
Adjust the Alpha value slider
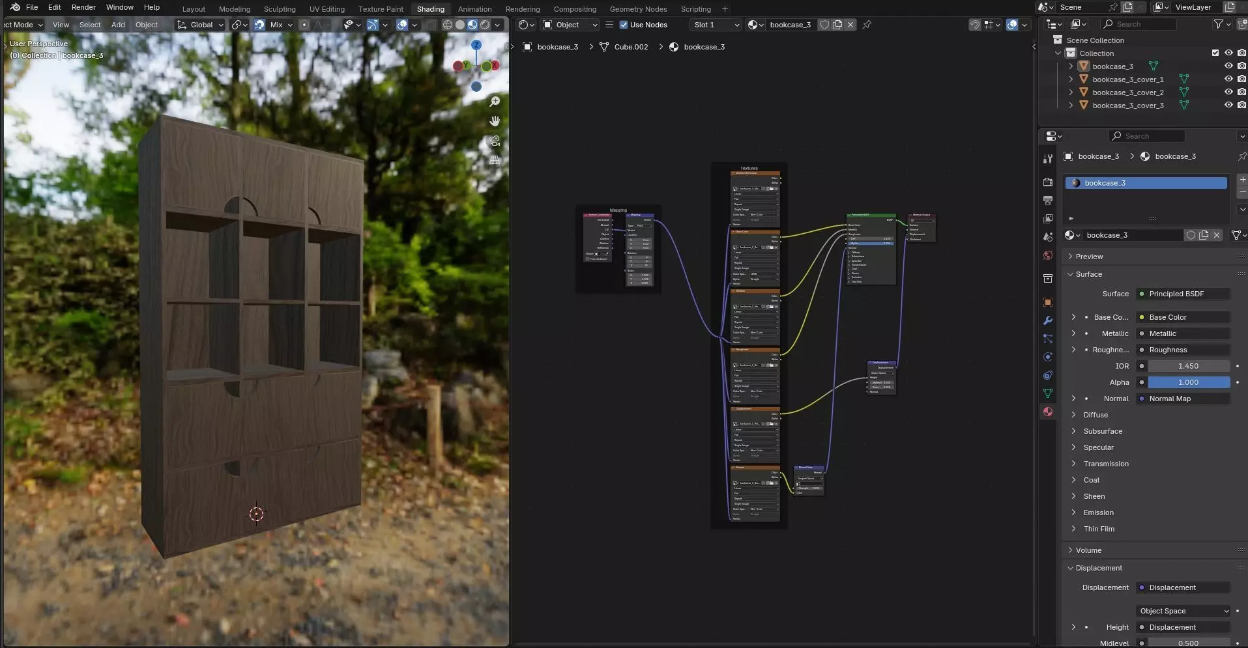coord(1189,382)
